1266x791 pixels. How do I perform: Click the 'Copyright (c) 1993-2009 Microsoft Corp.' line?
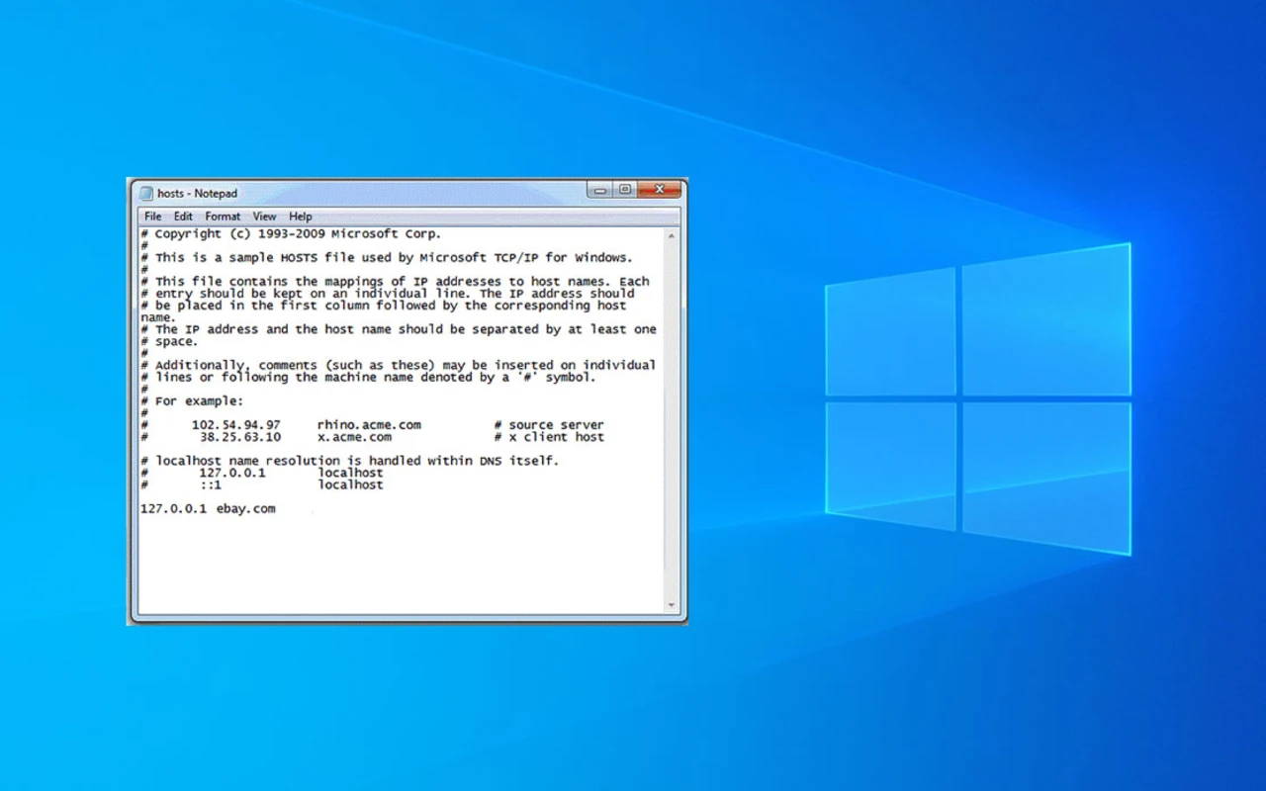(291, 234)
